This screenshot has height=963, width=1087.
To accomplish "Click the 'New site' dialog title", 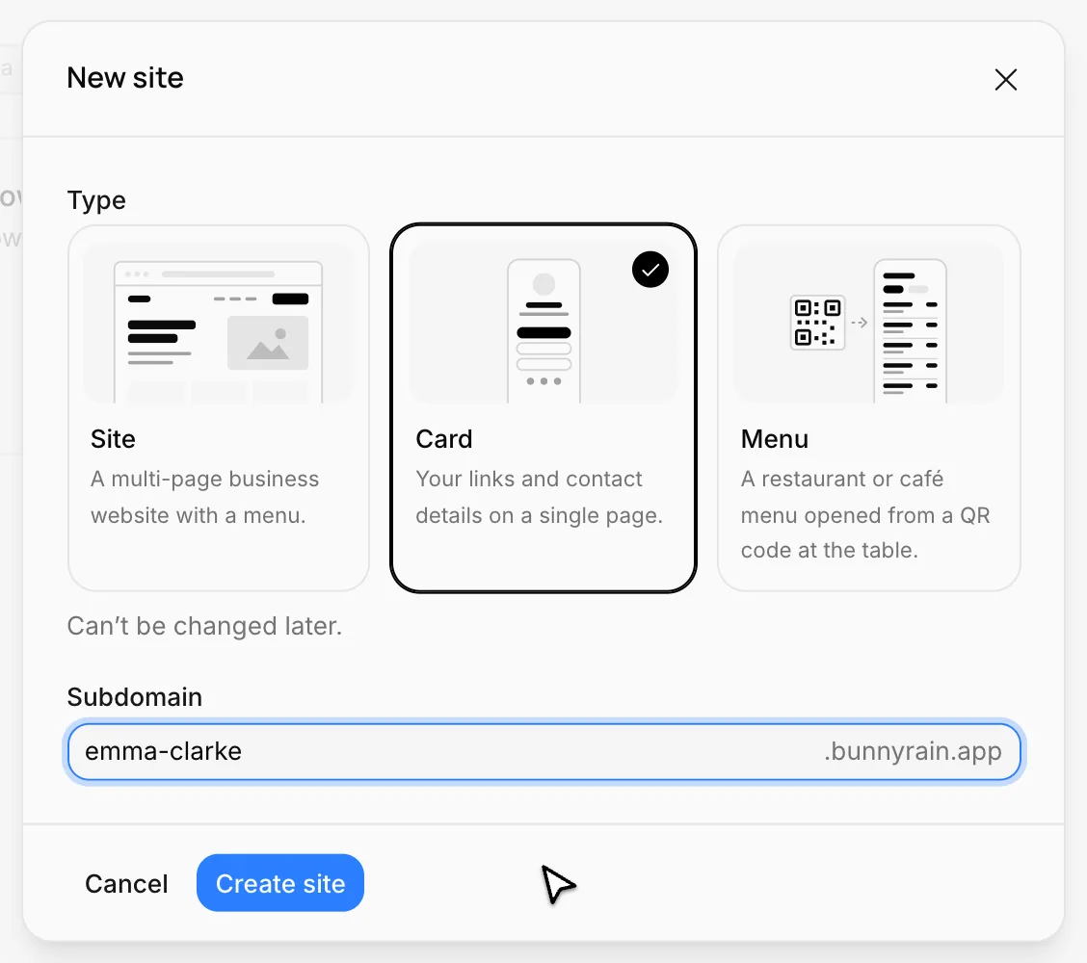I will (125, 78).
